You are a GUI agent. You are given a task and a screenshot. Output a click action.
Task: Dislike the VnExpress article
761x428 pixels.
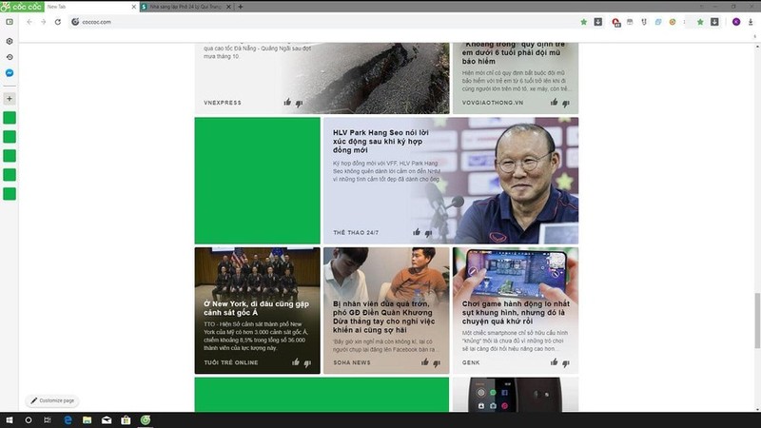coord(300,103)
